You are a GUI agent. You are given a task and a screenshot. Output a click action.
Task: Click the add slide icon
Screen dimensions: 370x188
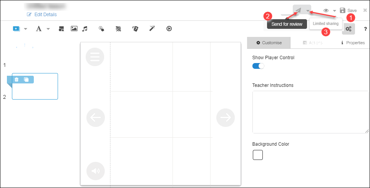pos(16,29)
